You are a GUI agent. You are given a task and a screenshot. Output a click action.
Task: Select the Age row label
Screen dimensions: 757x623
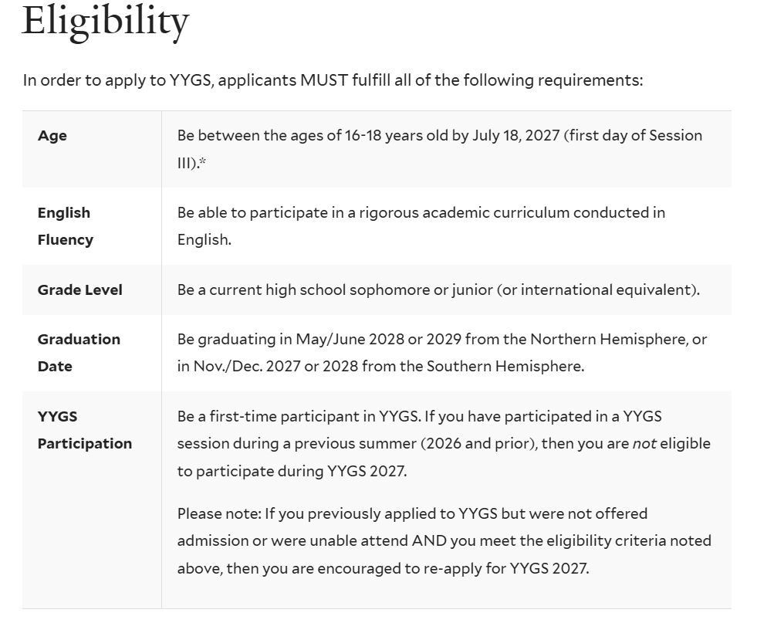(52, 135)
